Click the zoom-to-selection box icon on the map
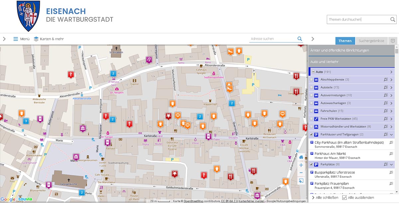Image resolution: width=399 pixels, height=204 pixels. pyautogui.click(x=301, y=181)
